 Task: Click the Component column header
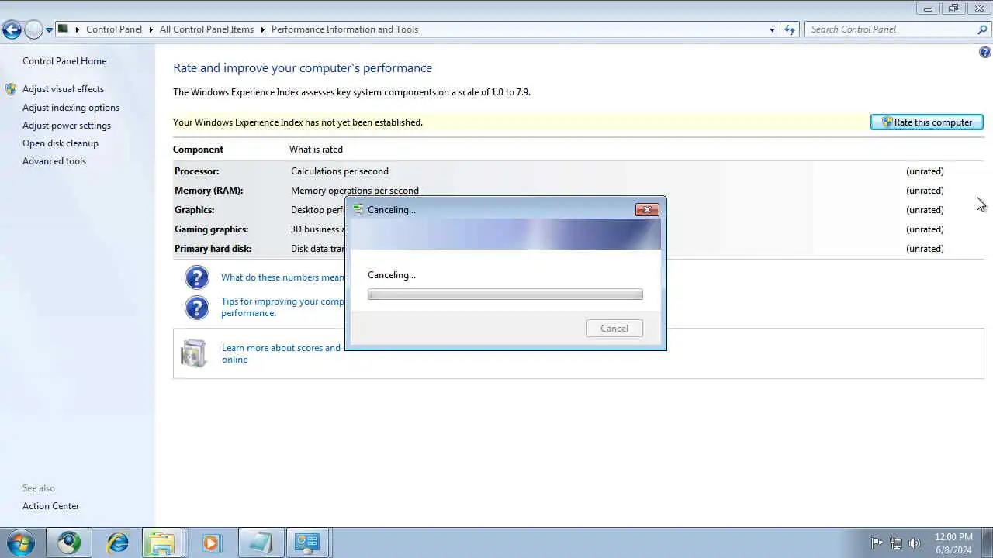tap(198, 150)
